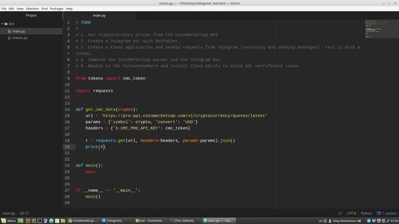Click the show desktop icon in taskbar
399x224 pixels.
pyautogui.click(x=21, y=221)
